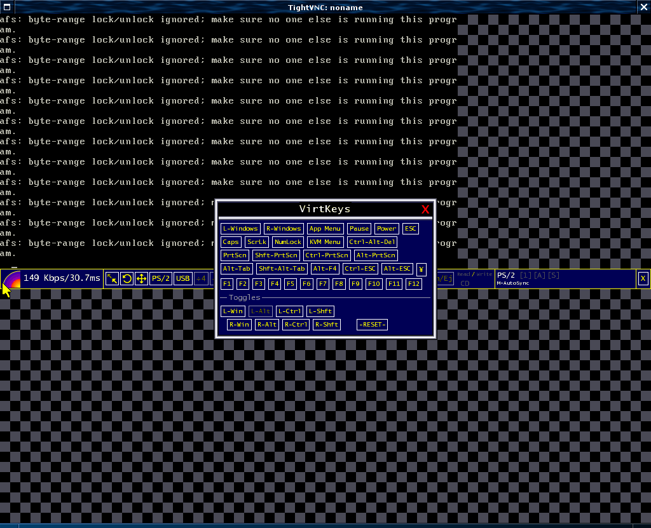Viewport: 651px width, 528px height.
Task: Select the PS/2 mode toolbar button
Action: coord(160,278)
